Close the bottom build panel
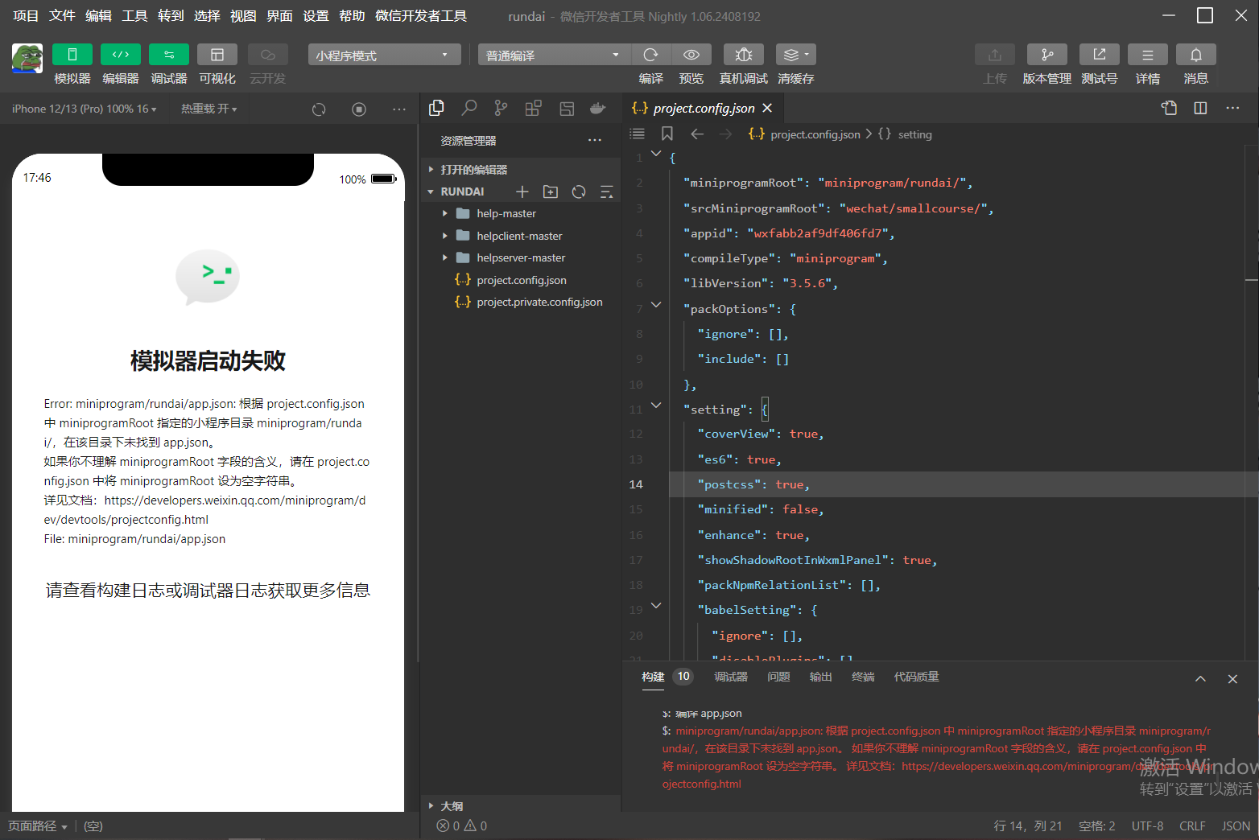Screen dimensions: 1259x840 pyautogui.click(x=1232, y=679)
